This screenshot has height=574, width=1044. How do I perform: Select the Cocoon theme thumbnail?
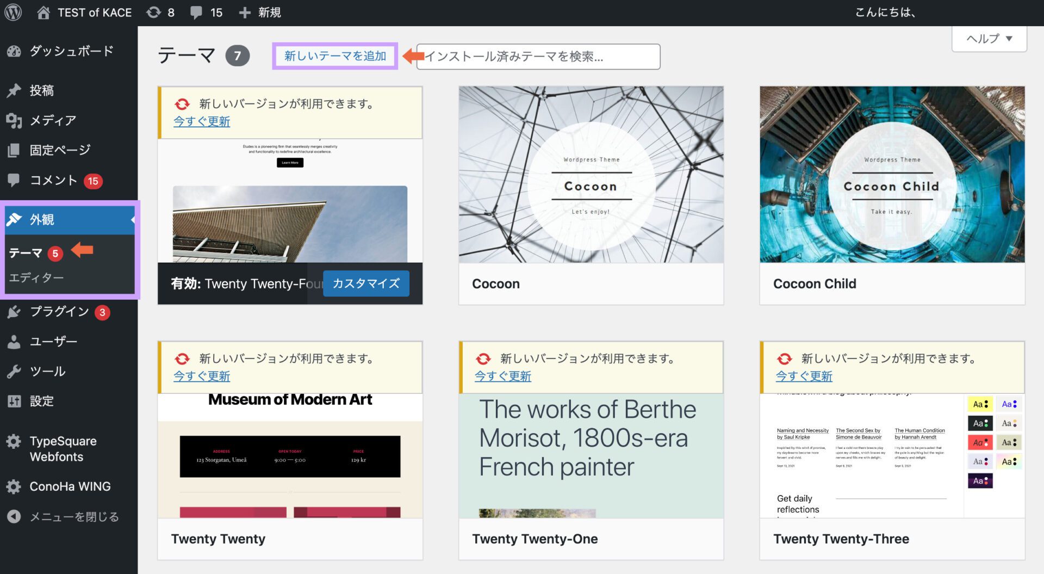591,175
